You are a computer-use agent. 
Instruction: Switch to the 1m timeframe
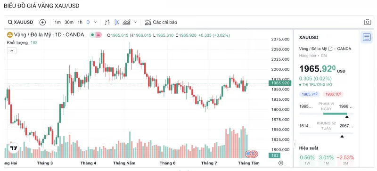57,22
